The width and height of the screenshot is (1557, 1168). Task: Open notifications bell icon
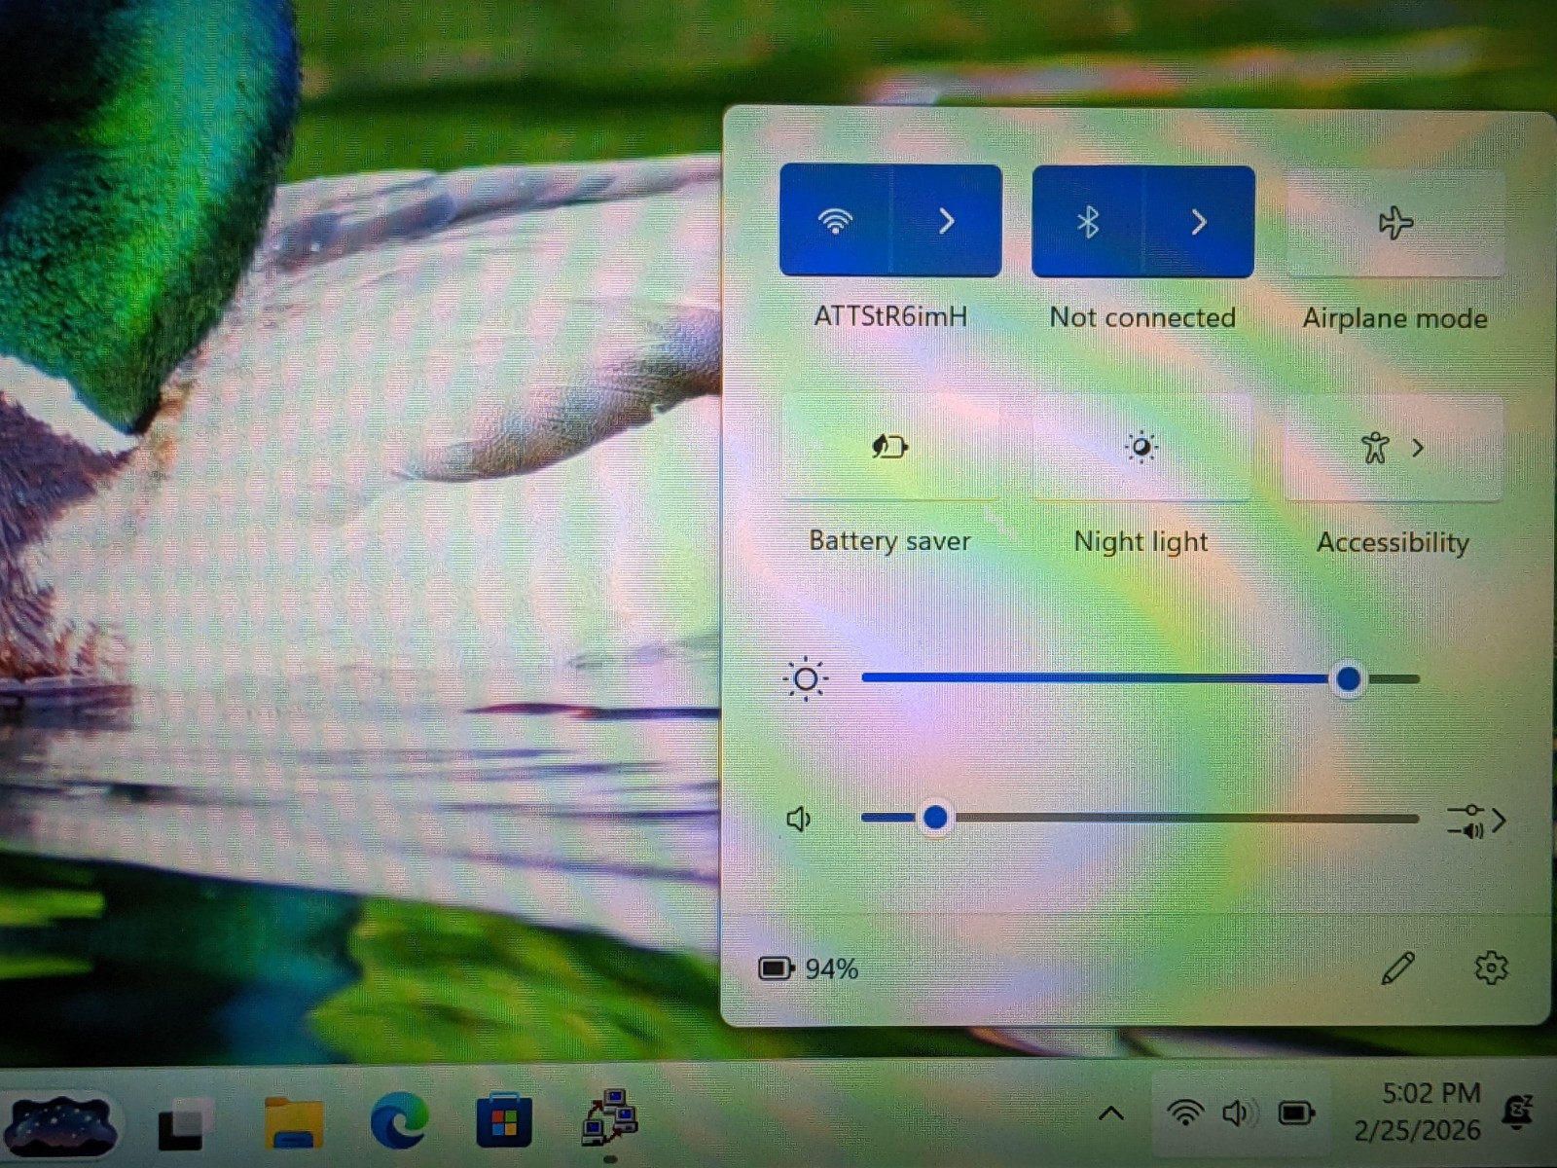pos(1518,1113)
